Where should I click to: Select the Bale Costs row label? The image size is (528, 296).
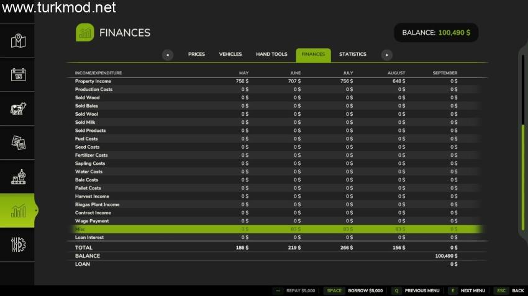[x=86, y=180]
